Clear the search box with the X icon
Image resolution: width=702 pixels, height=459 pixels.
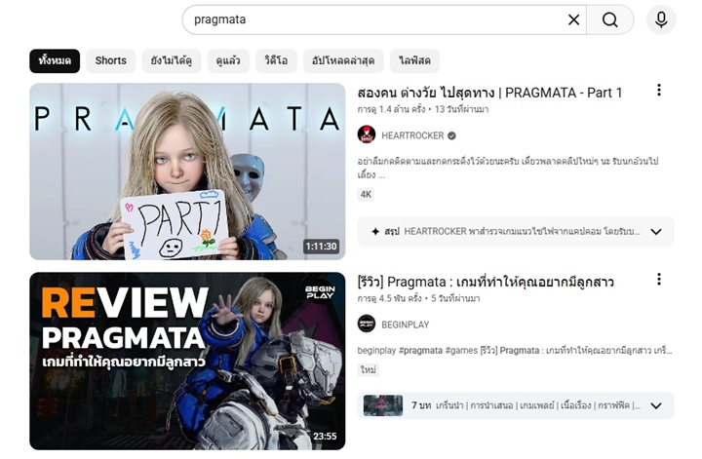[573, 19]
